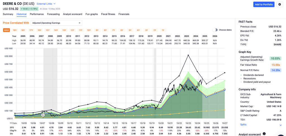Click the Add to Portfolio button

(264, 4)
